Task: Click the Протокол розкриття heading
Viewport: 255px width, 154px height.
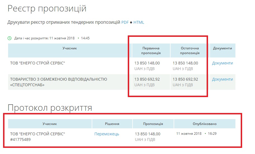Action: [x=50, y=107]
